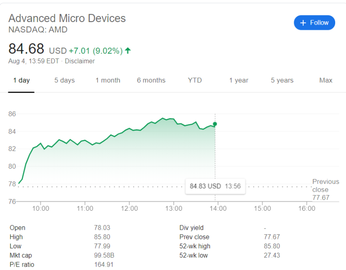The width and height of the screenshot is (346, 270).
Task: Click the Advanced Micro Devices title
Action: (x=67, y=18)
